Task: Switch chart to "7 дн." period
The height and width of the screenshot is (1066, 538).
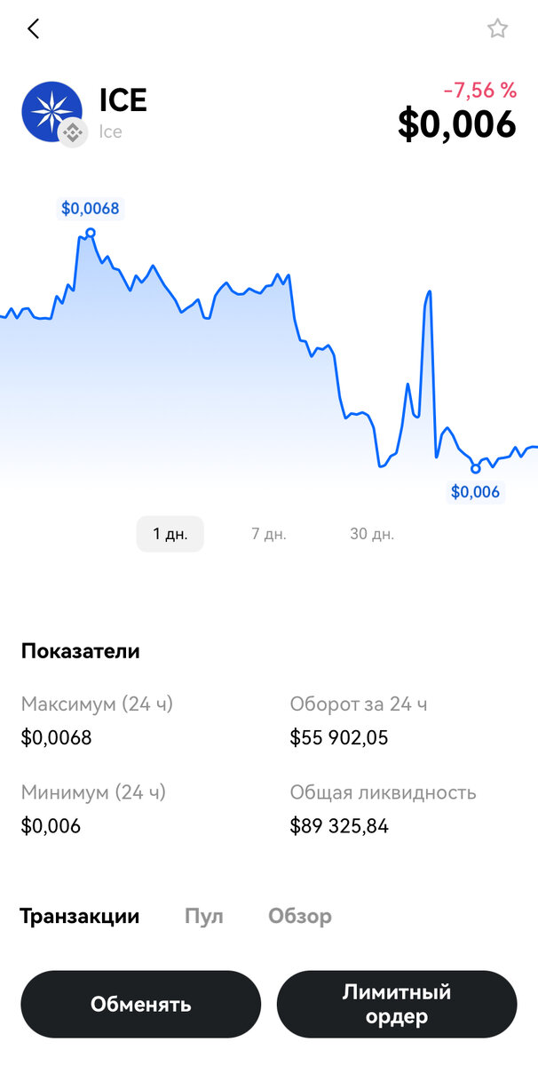Action: coord(268,533)
